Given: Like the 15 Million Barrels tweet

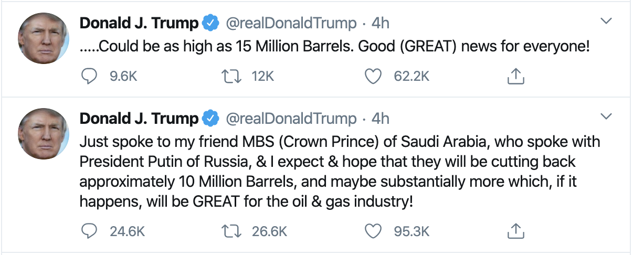Looking at the screenshot, I should coord(373,77).
